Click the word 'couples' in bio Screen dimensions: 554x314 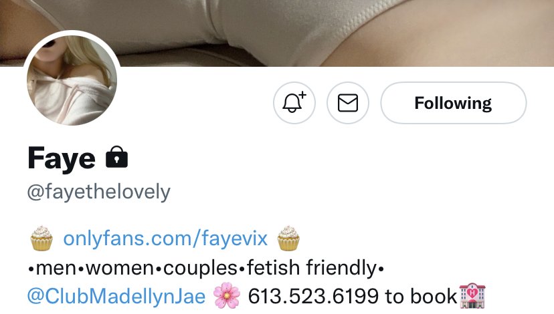pos(200,268)
